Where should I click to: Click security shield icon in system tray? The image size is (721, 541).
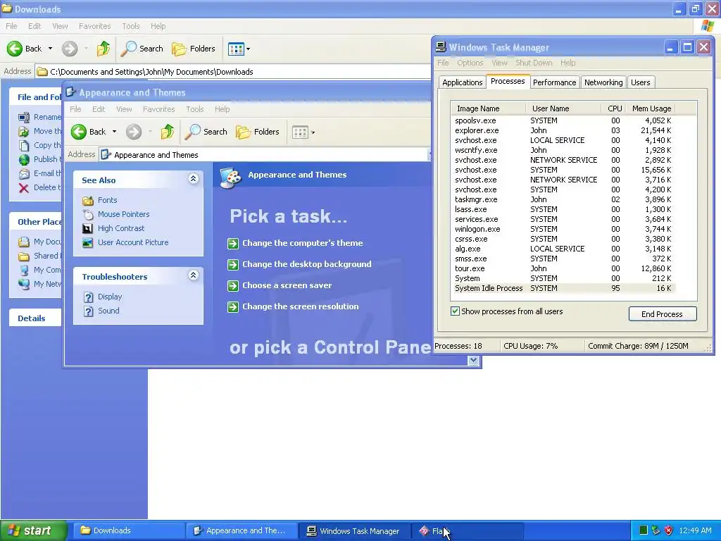click(669, 530)
